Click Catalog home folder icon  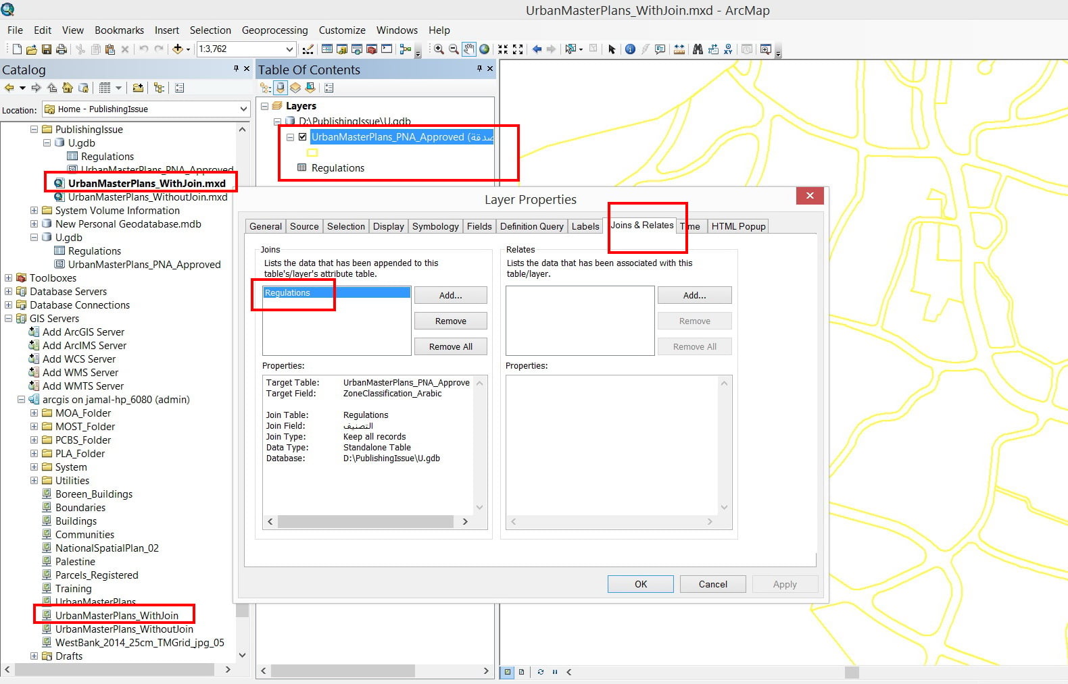coord(68,88)
